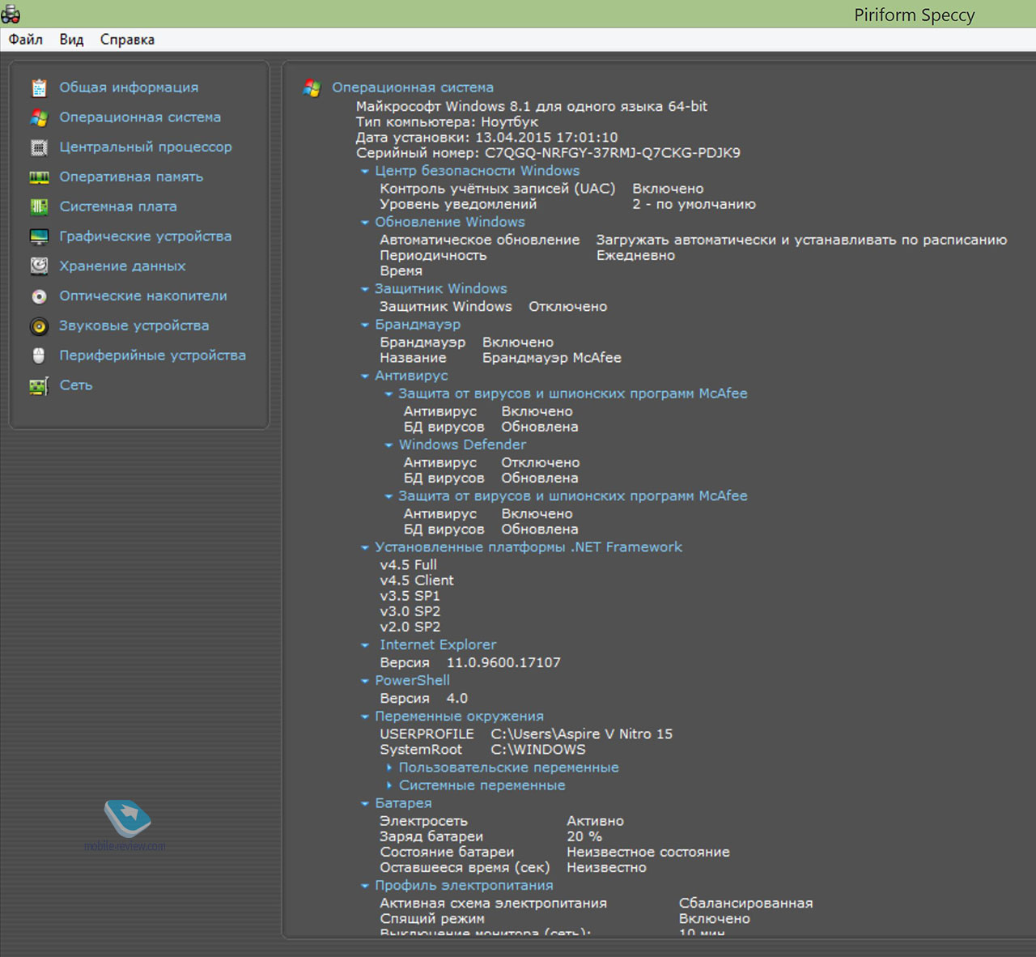Click the Ежедневно update frequency value
This screenshot has height=957, width=1036.
click(635, 256)
